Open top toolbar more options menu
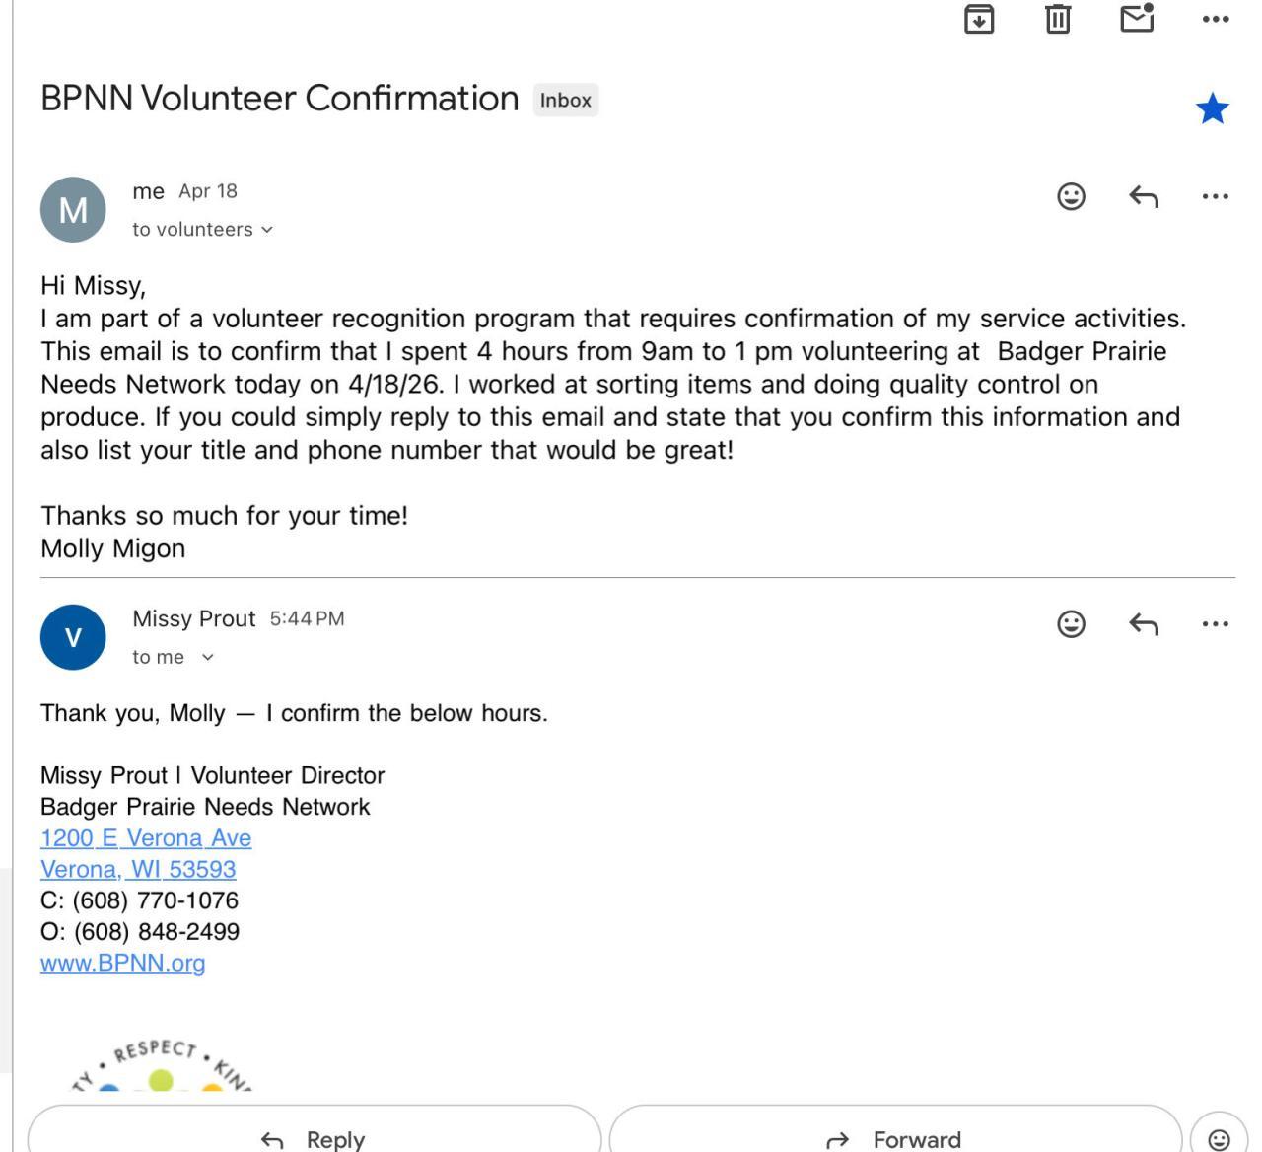This screenshot has height=1152, width=1262. point(1216,19)
